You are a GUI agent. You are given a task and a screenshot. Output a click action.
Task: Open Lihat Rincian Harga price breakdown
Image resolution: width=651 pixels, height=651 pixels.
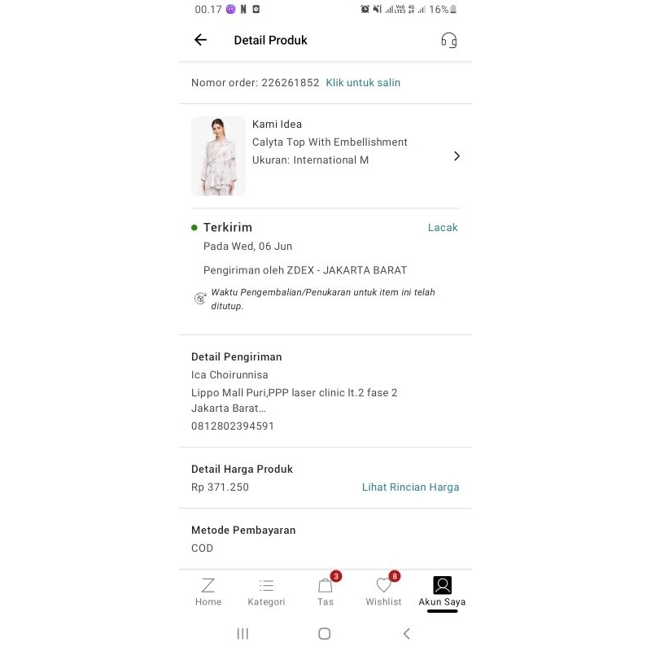click(x=411, y=487)
